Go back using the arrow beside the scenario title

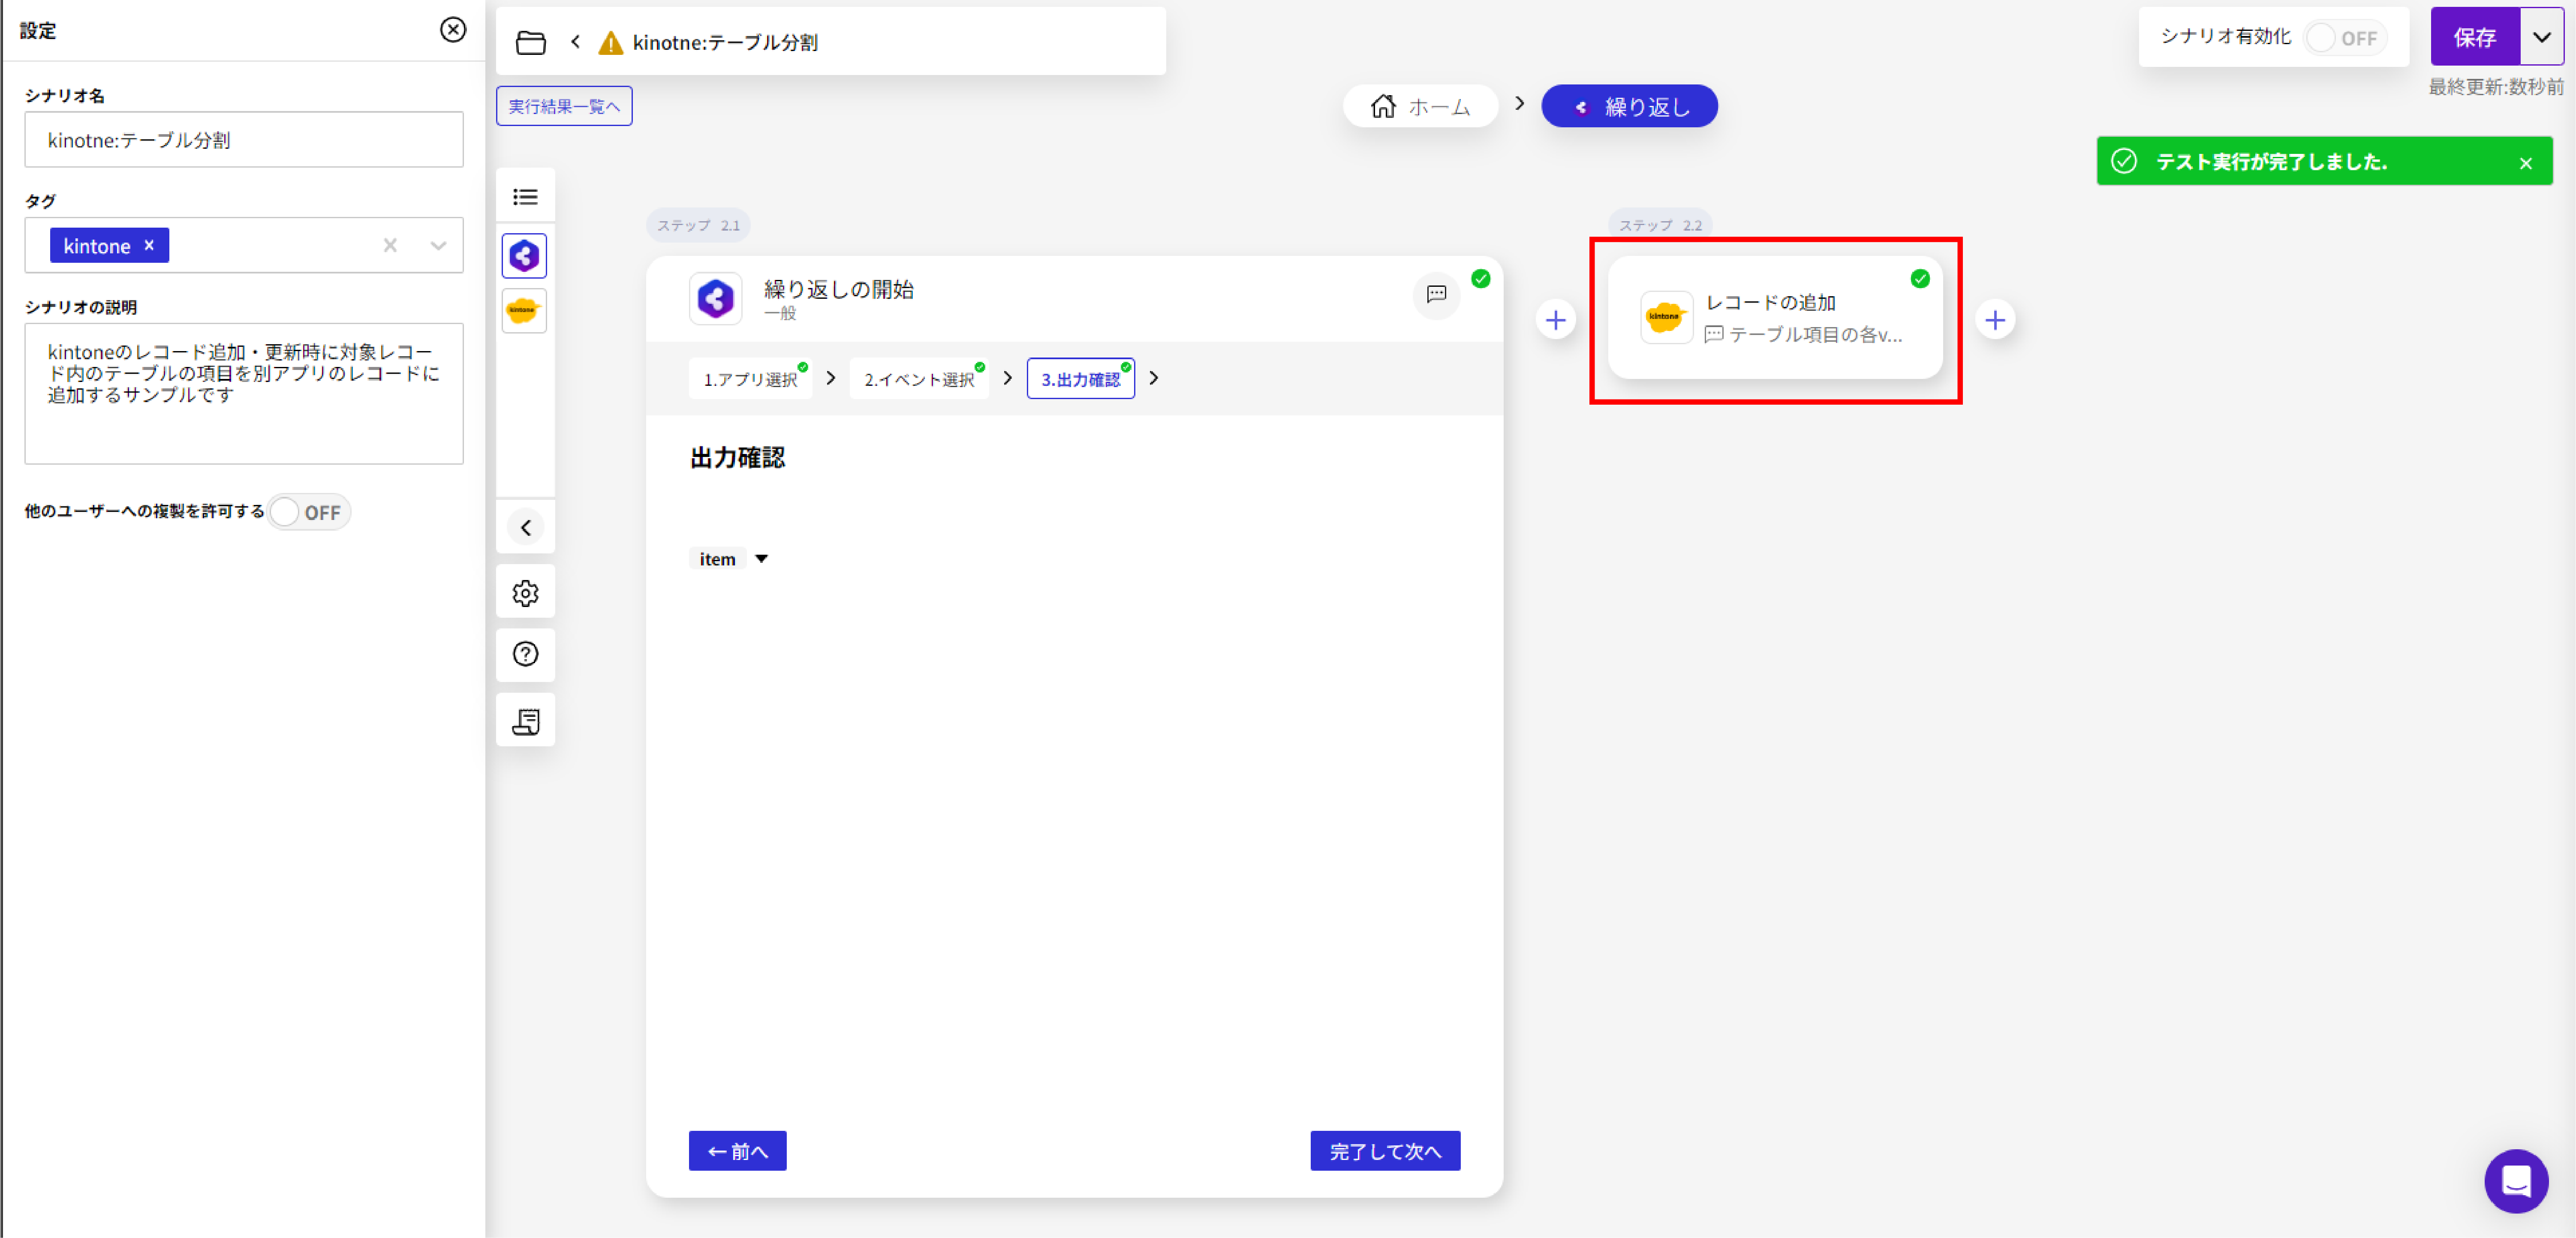[575, 42]
